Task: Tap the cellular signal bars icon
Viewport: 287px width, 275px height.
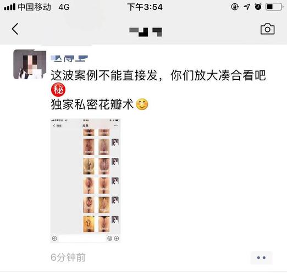Action: (10, 7)
